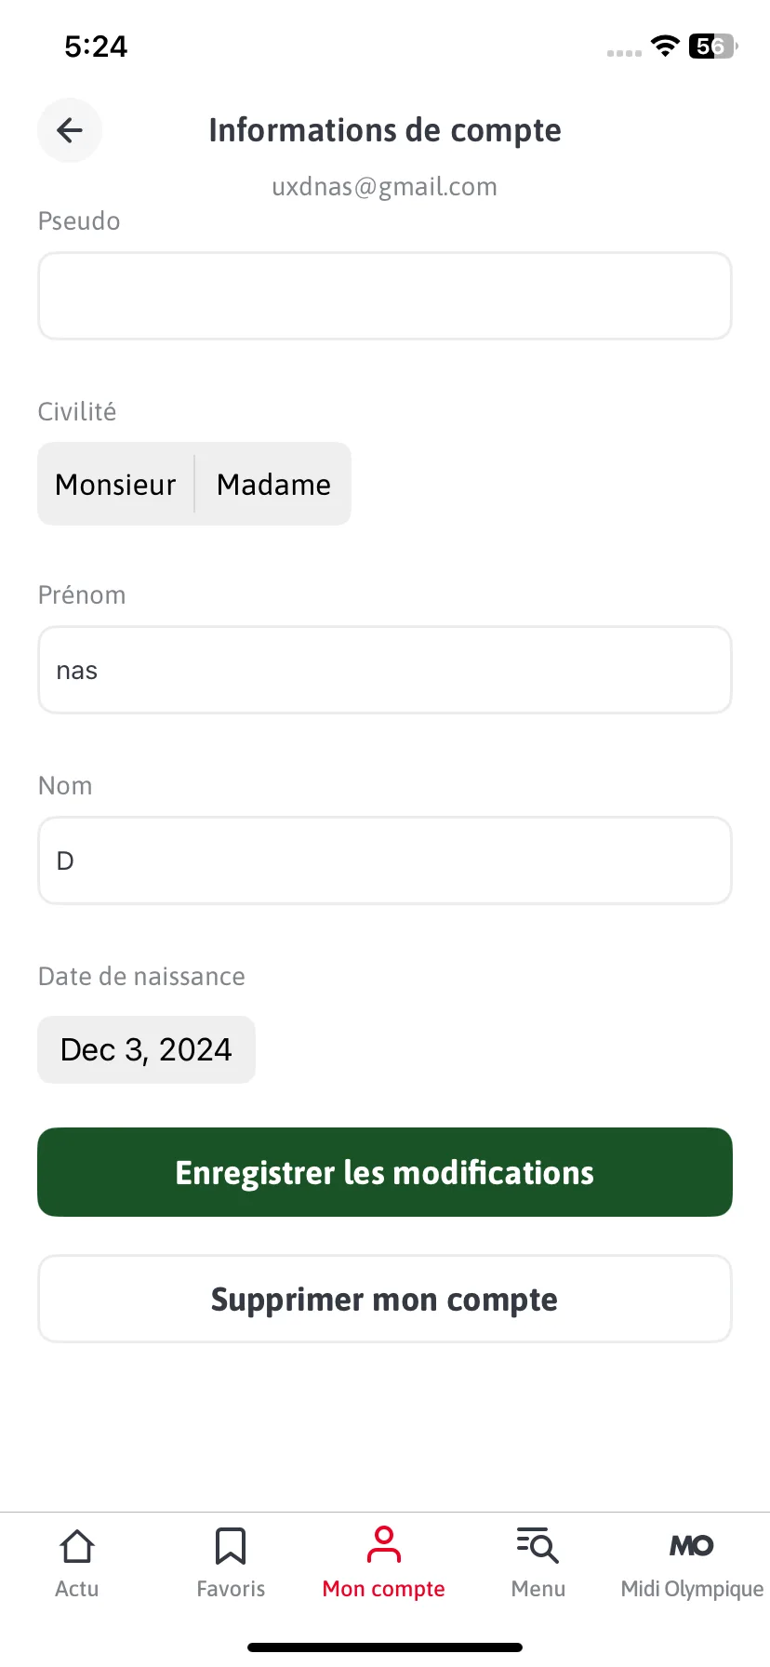Tap the back arrow icon
The image size is (770, 1667).
(70, 130)
